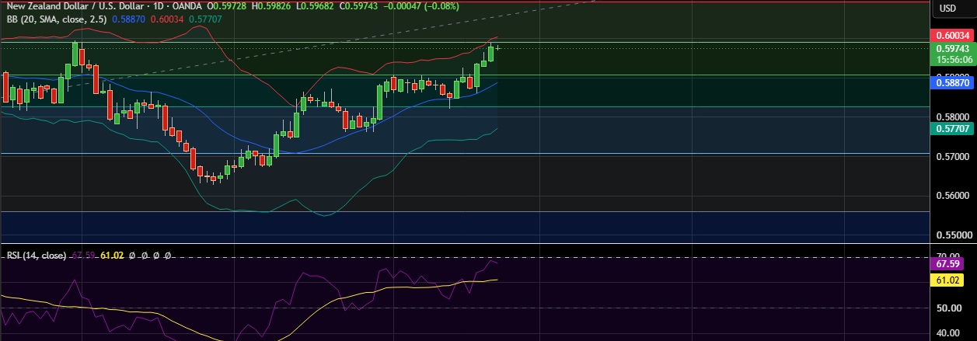Click the 0.56000 price scale label
Viewport: 977px width, 341px height.
[951, 196]
